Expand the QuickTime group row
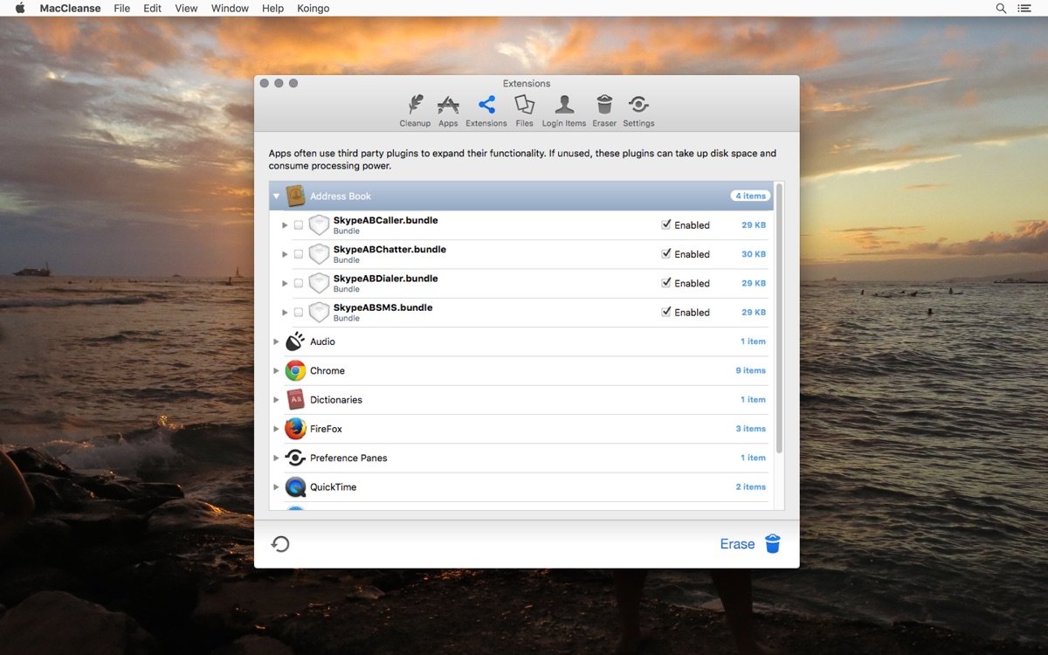This screenshot has height=655, width=1048. (277, 486)
